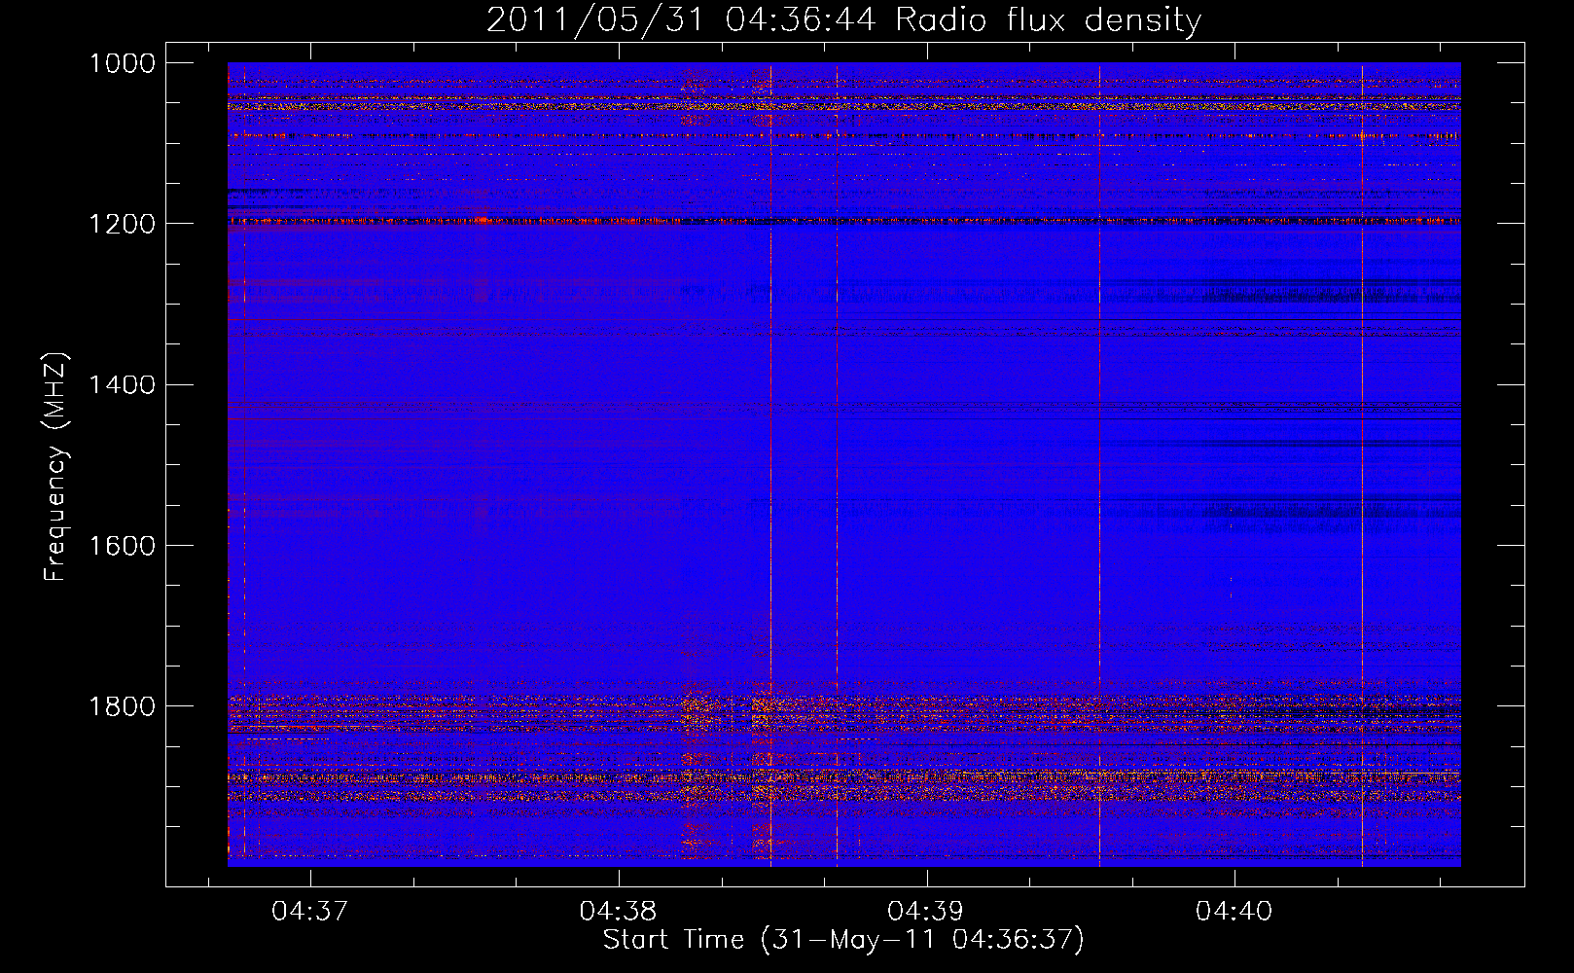The height and width of the screenshot is (973, 1574).
Task: Click the 1200 frequency tick label
Action: click(123, 224)
